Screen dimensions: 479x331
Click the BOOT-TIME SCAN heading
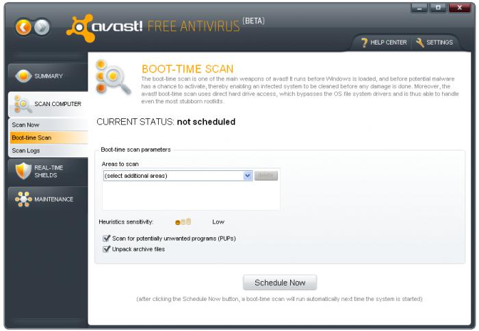[187, 69]
